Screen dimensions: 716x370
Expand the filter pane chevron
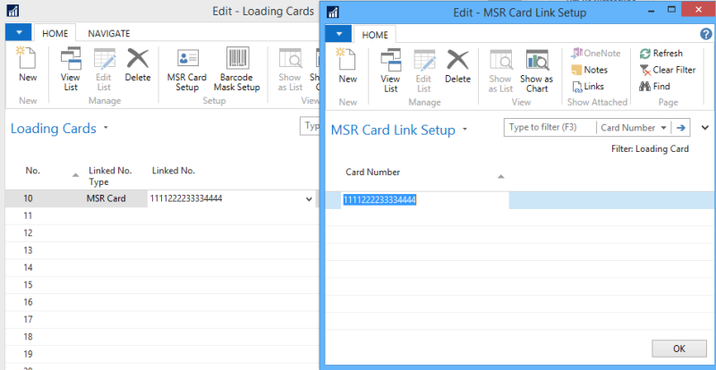(x=705, y=128)
